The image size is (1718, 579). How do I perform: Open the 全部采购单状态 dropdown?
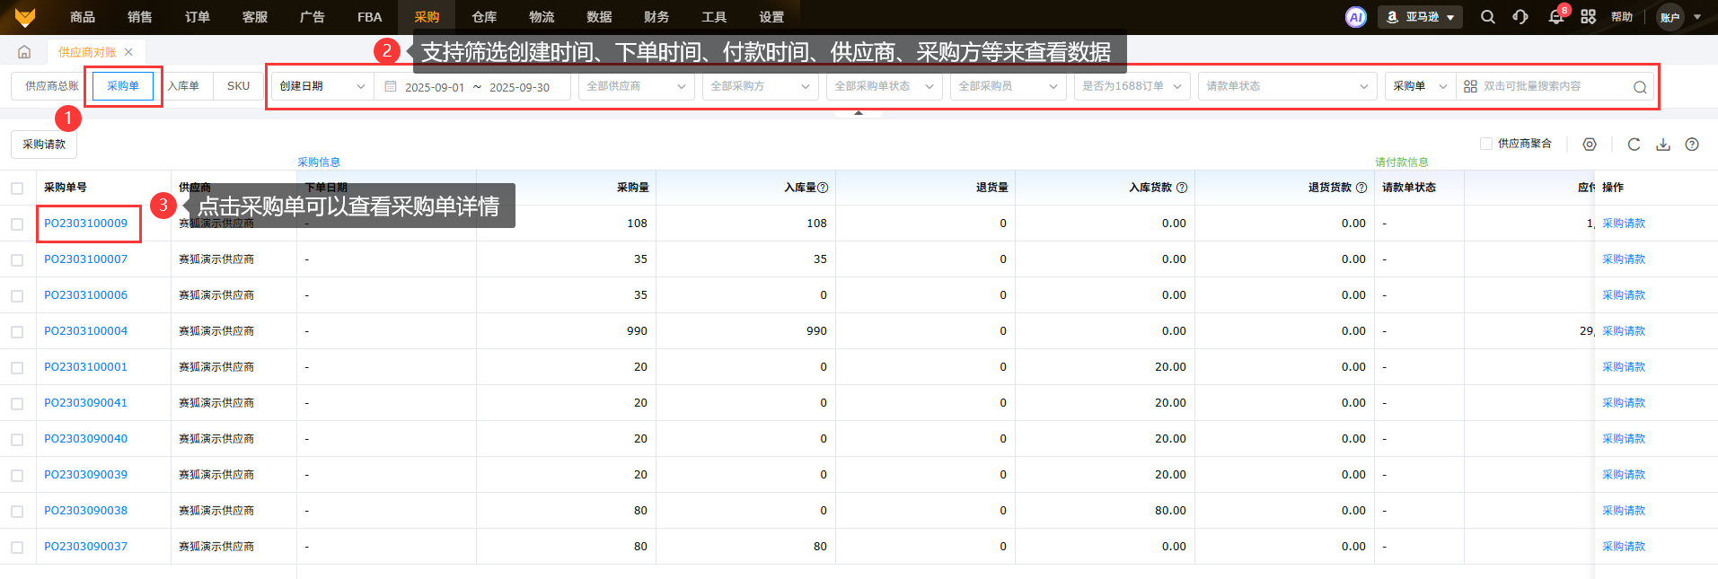click(x=884, y=86)
